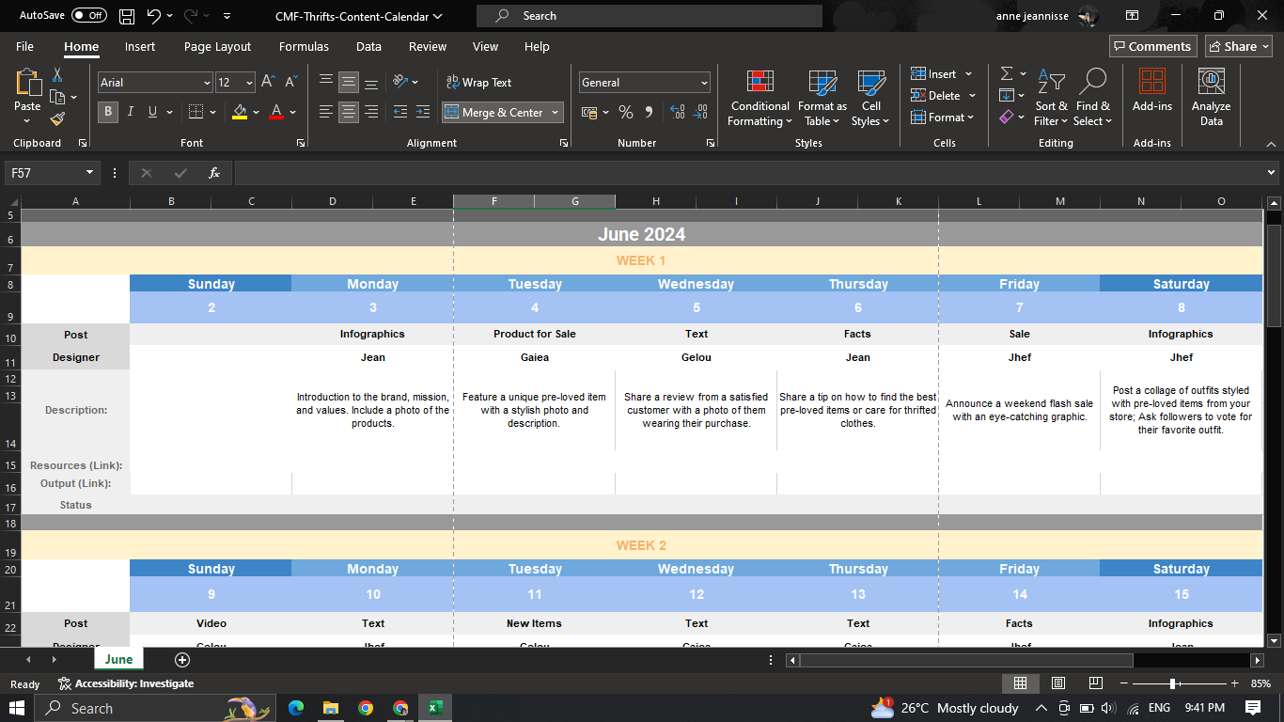Apply the red font color
Screen dimensions: 1284x722
276,112
